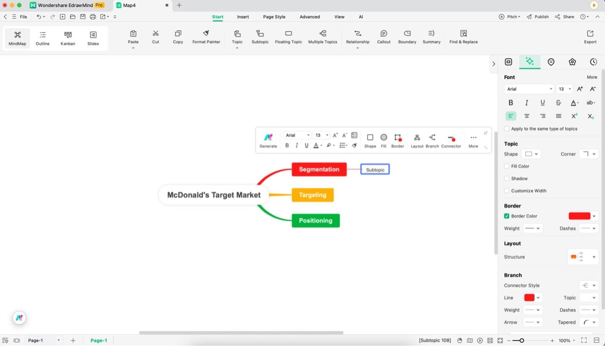Open Slides view mode

click(x=93, y=38)
